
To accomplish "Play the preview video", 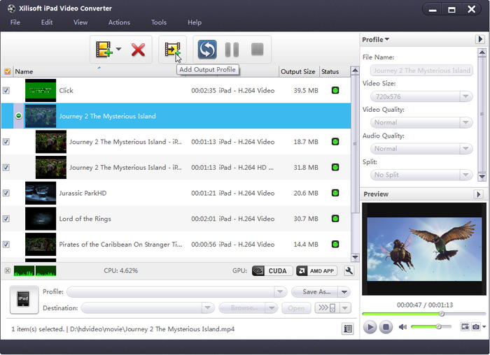I will pyautogui.click(x=370, y=327).
